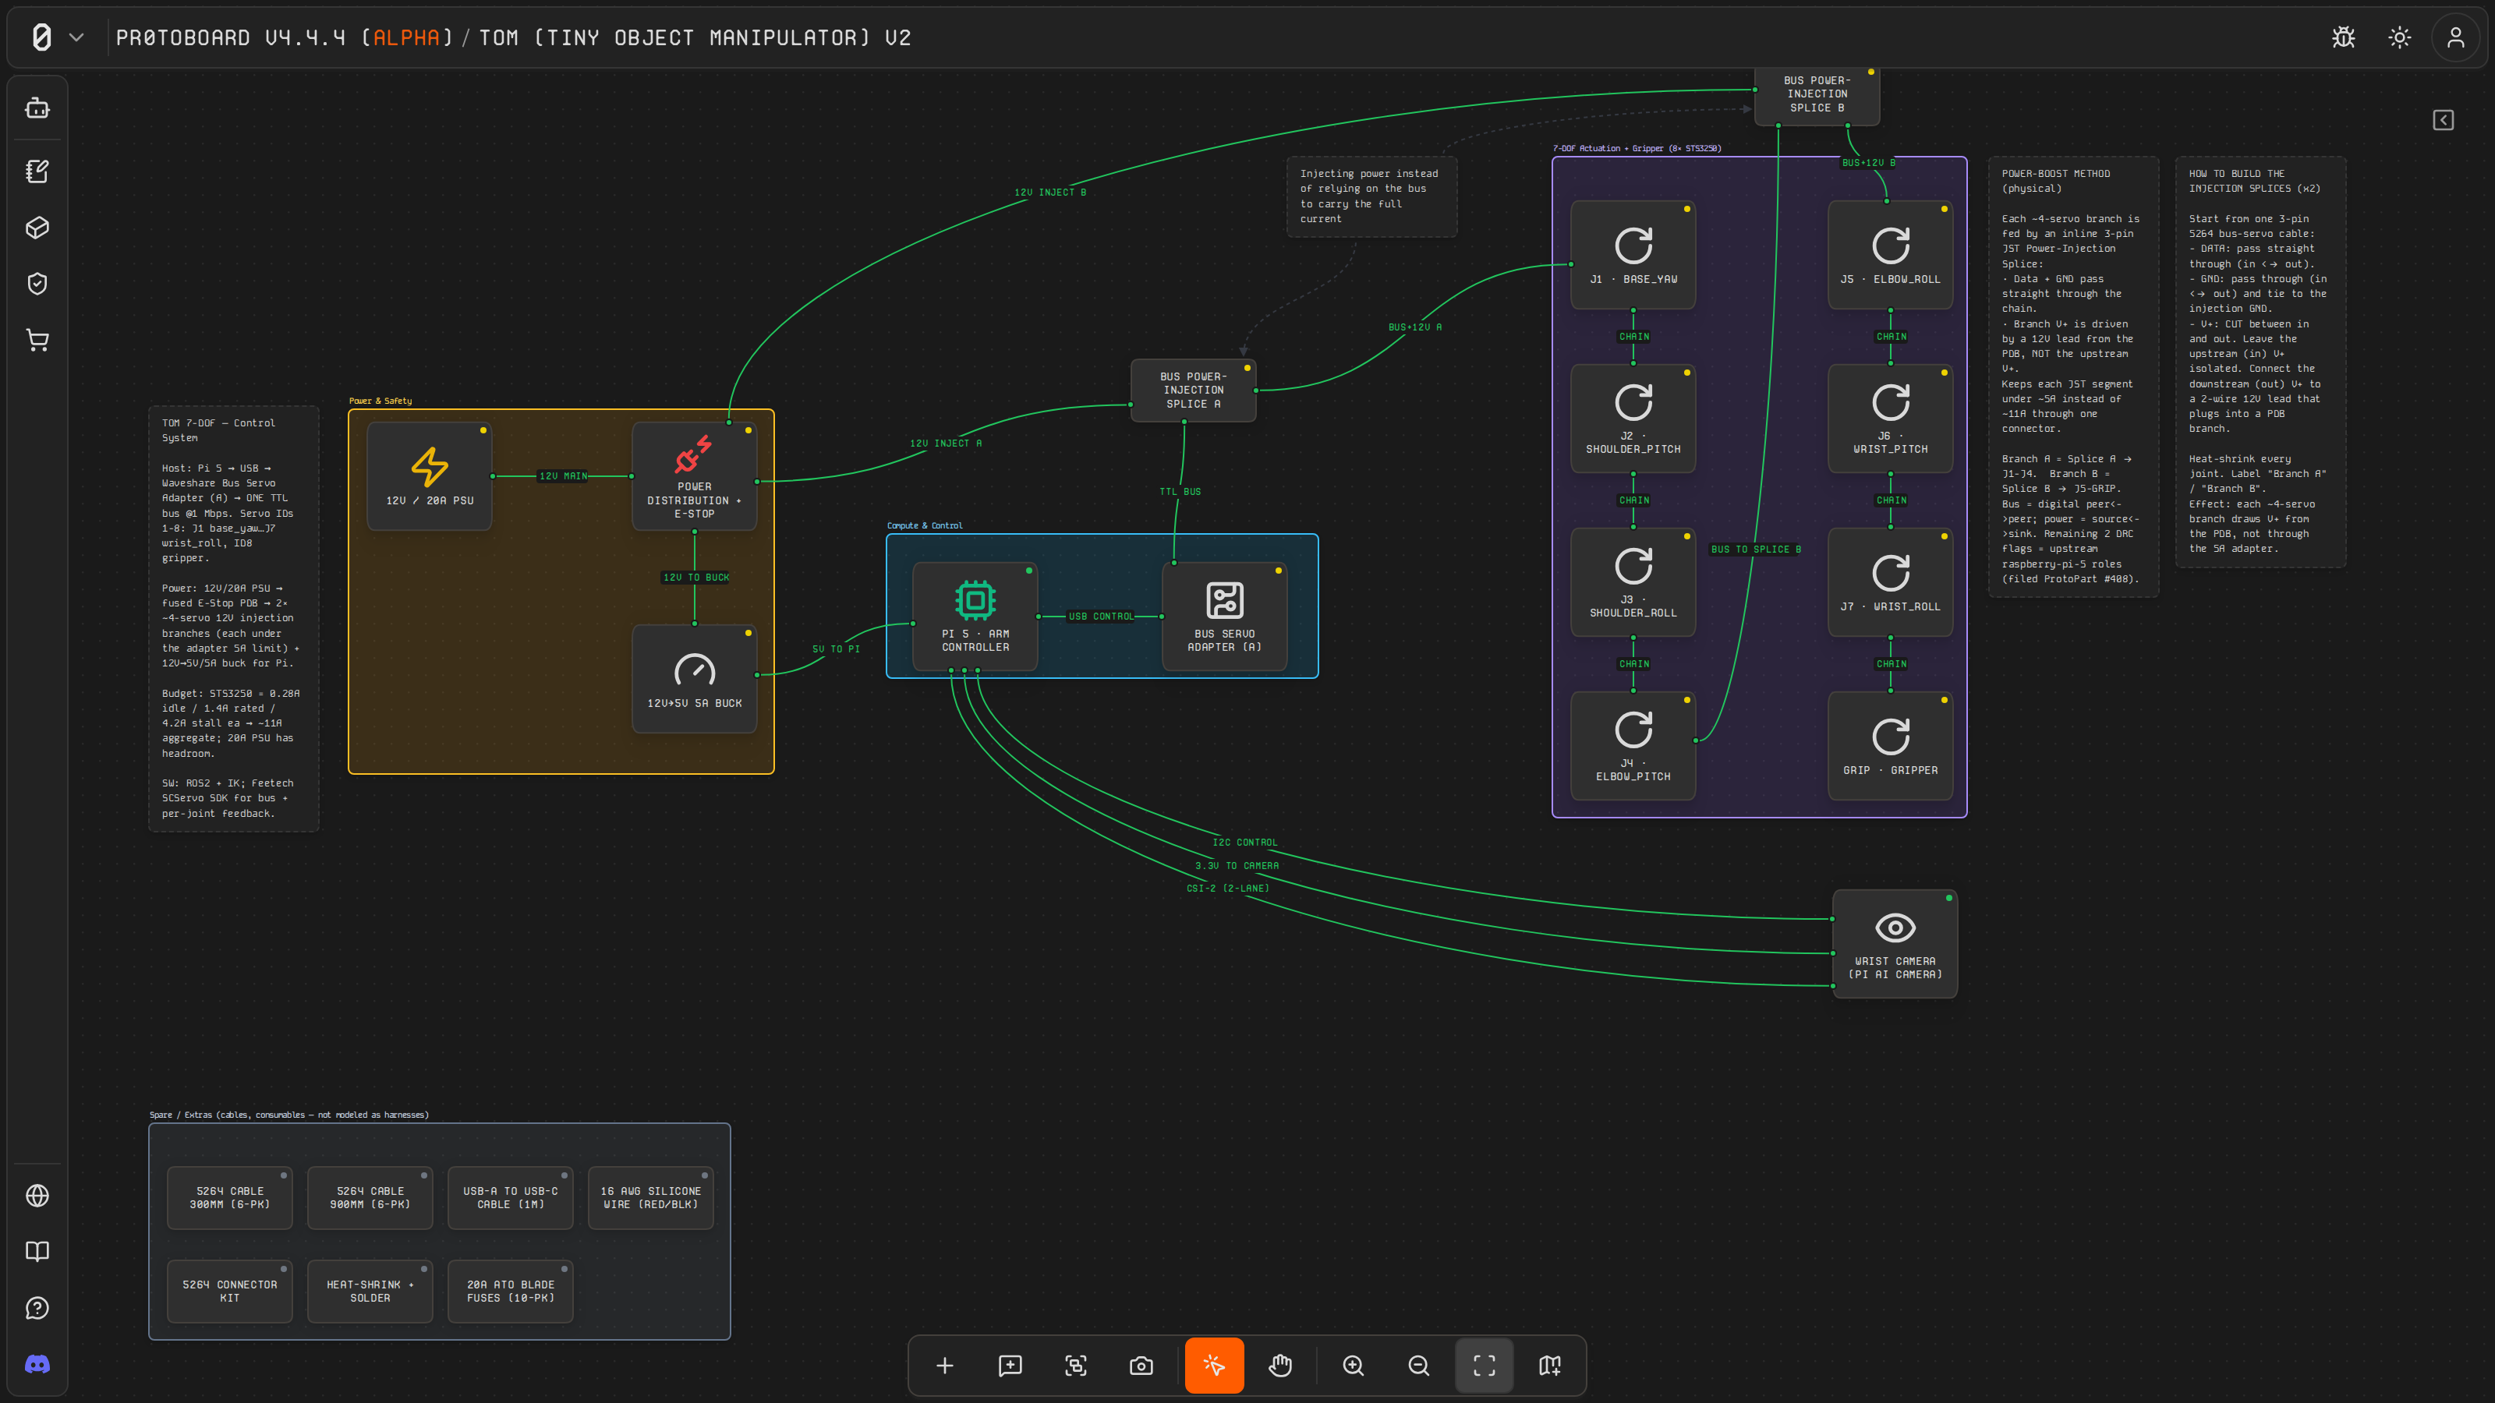2495x1403 pixels.
Task: Click the Protoboard logo icon
Action: (41, 37)
